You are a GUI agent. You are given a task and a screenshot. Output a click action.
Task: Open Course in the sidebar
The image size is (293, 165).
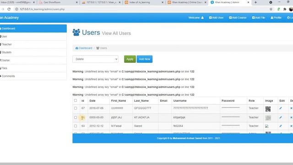[x=33, y=60]
